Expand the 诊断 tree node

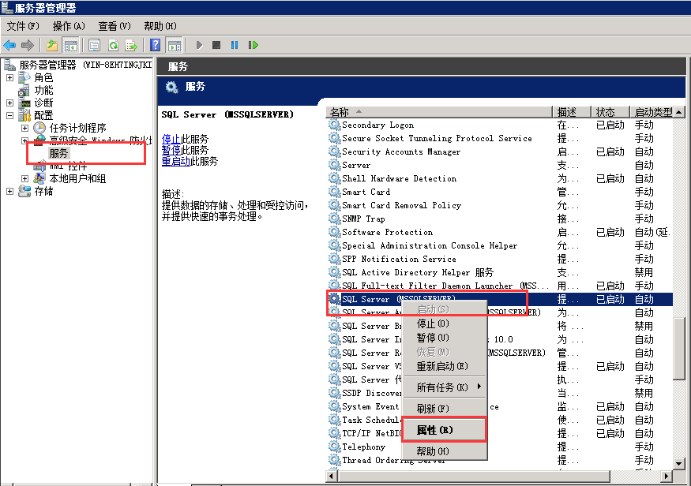[x=9, y=103]
